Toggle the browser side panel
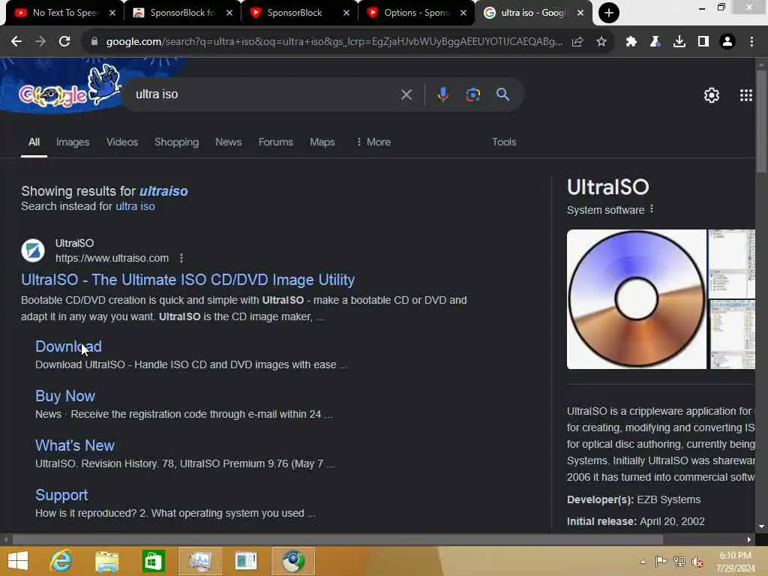Screen dimensions: 768x576 click(703, 42)
